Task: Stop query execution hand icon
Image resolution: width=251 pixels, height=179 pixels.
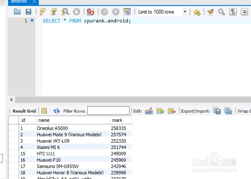Action: (76, 12)
